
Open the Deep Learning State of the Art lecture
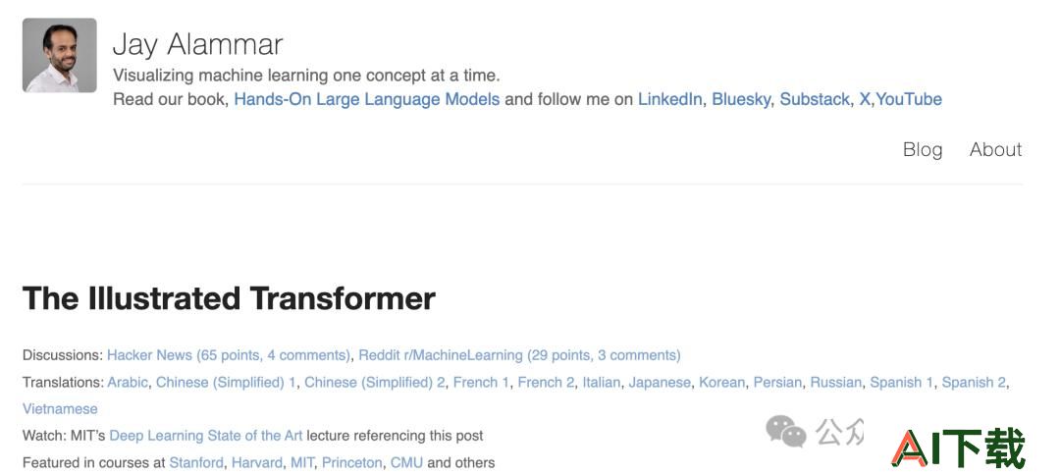(205, 436)
